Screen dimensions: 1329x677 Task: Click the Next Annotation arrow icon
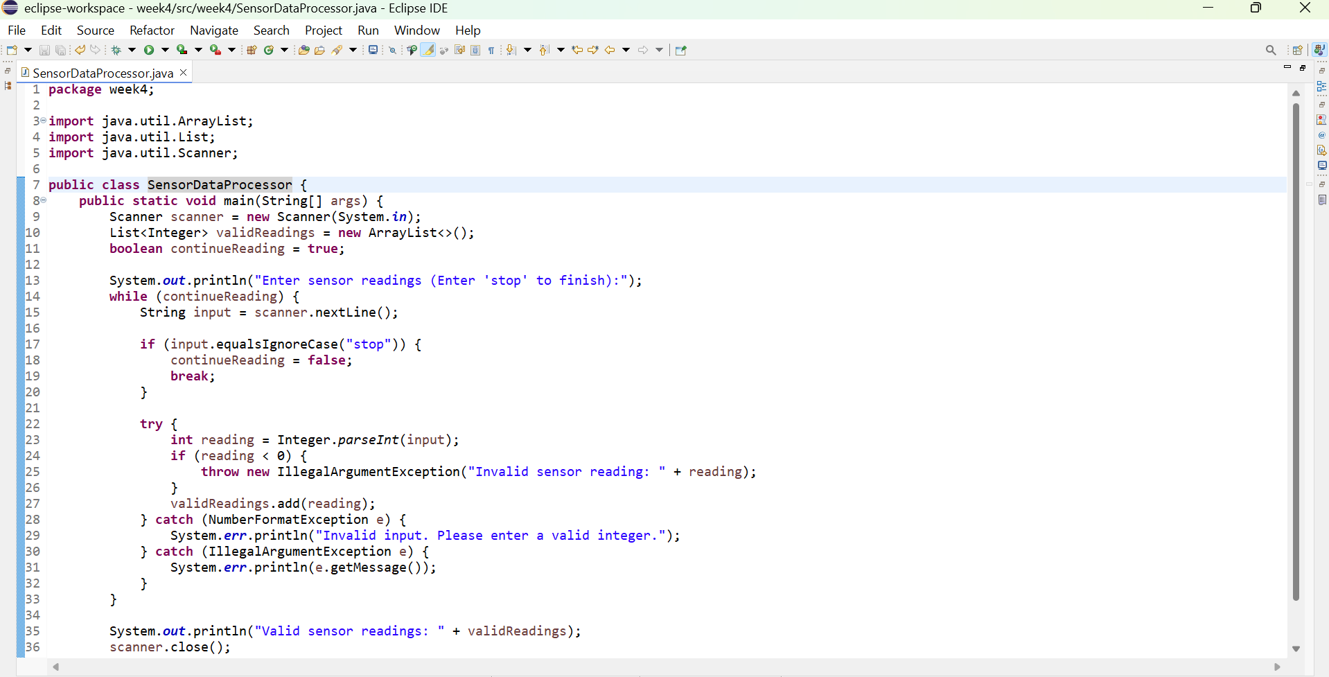pos(511,50)
